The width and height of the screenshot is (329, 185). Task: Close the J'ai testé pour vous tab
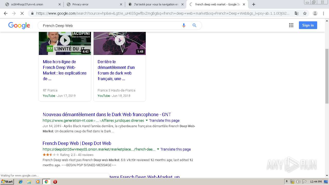click(182, 4)
